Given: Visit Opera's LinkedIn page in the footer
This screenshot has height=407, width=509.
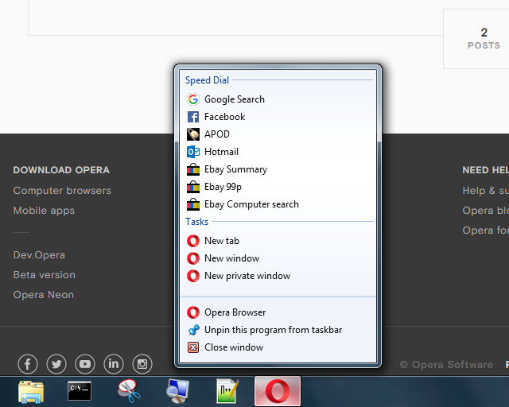Looking at the screenshot, I should click(x=114, y=364).
